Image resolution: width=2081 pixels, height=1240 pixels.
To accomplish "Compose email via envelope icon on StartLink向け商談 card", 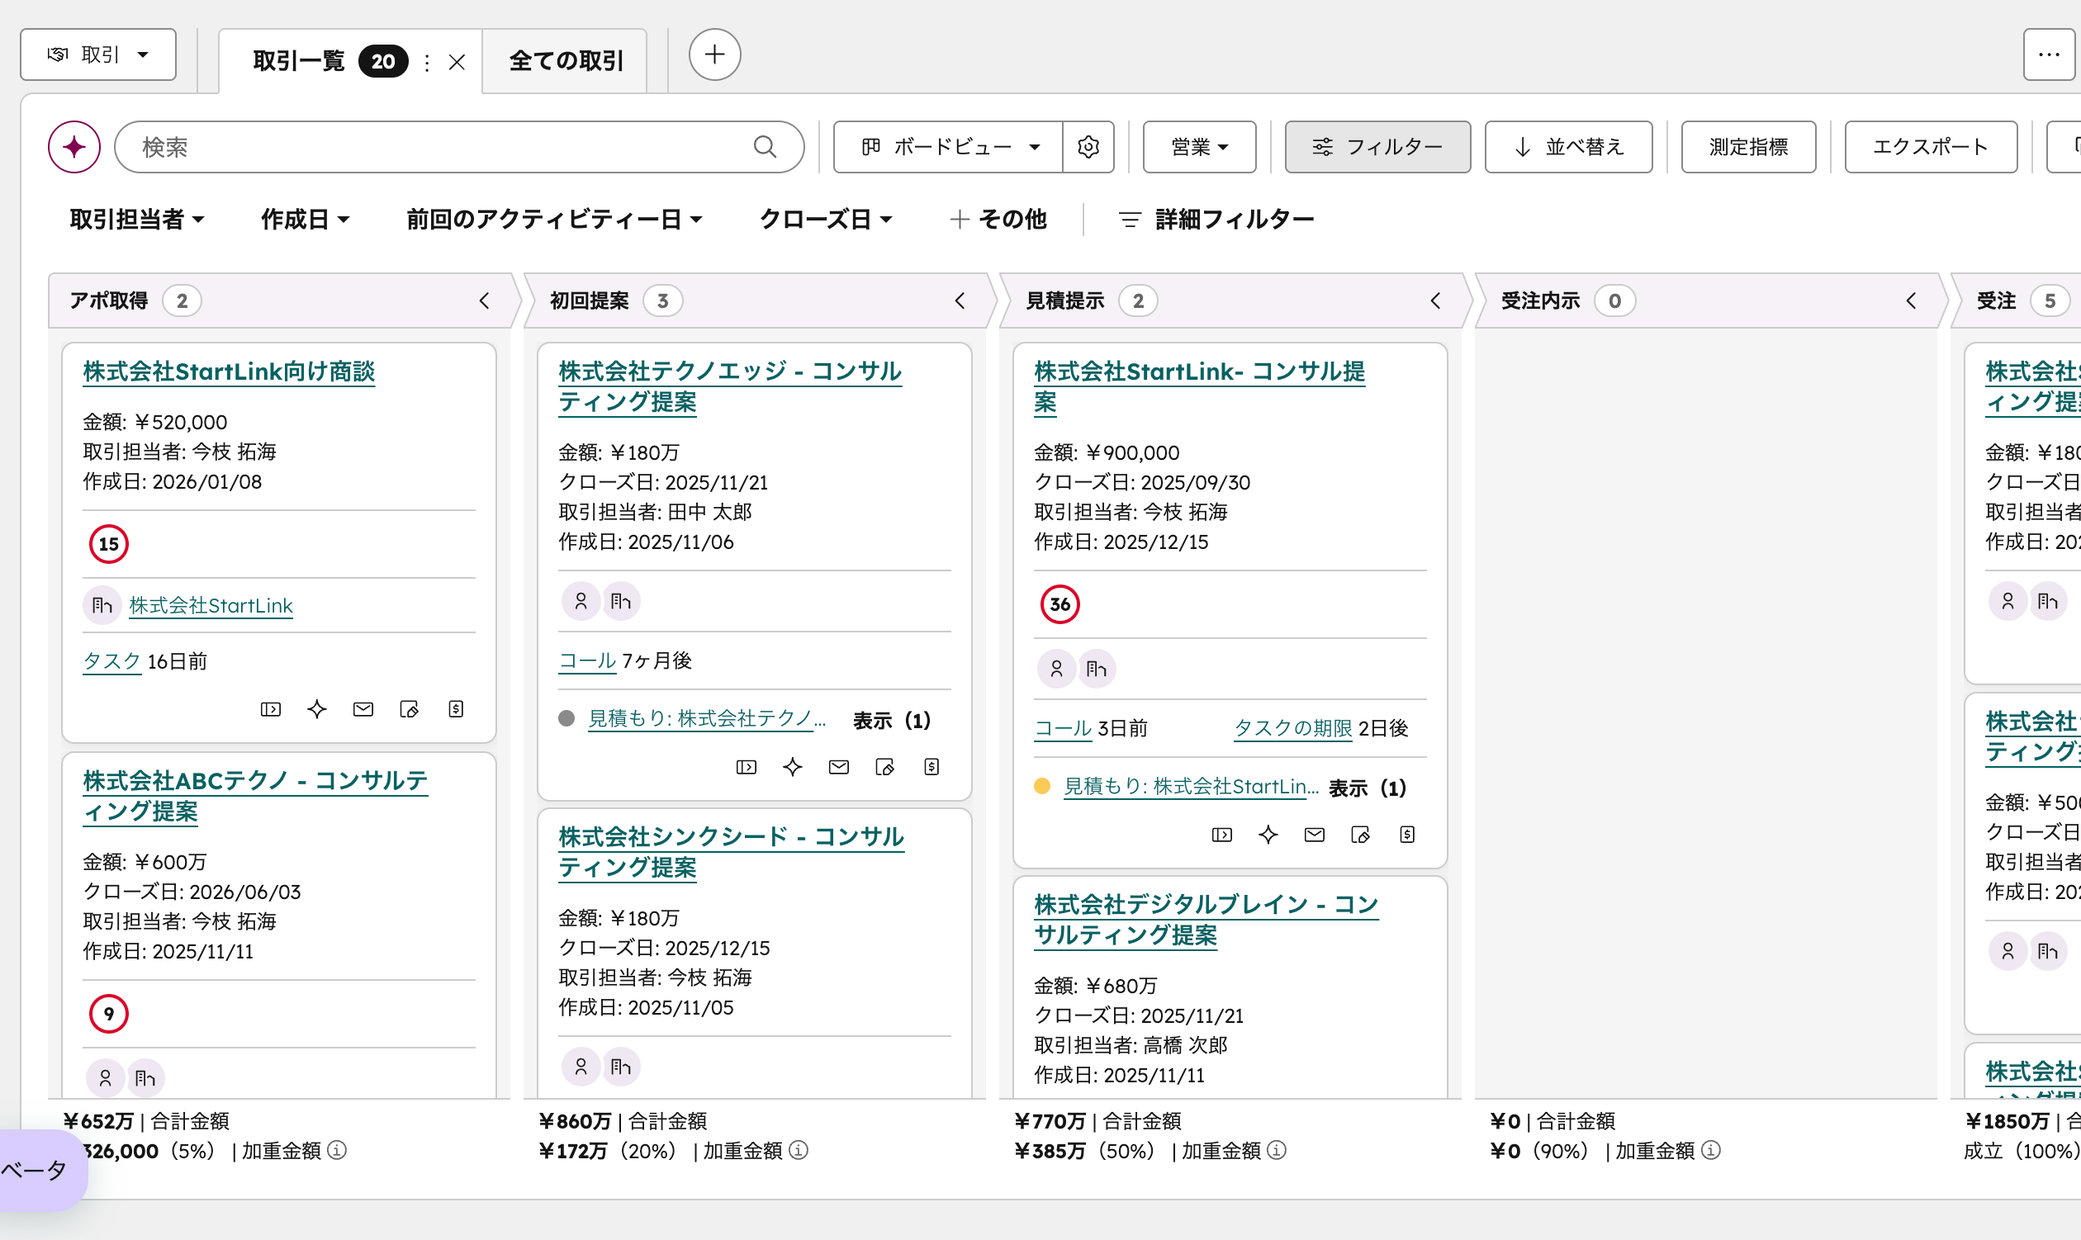I will pos(363,708).
